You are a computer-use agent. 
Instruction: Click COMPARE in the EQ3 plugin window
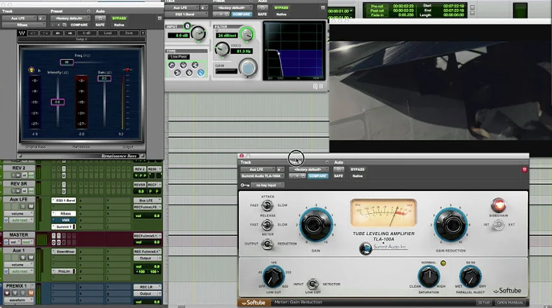pyautogui.click(x=242, y=14)
